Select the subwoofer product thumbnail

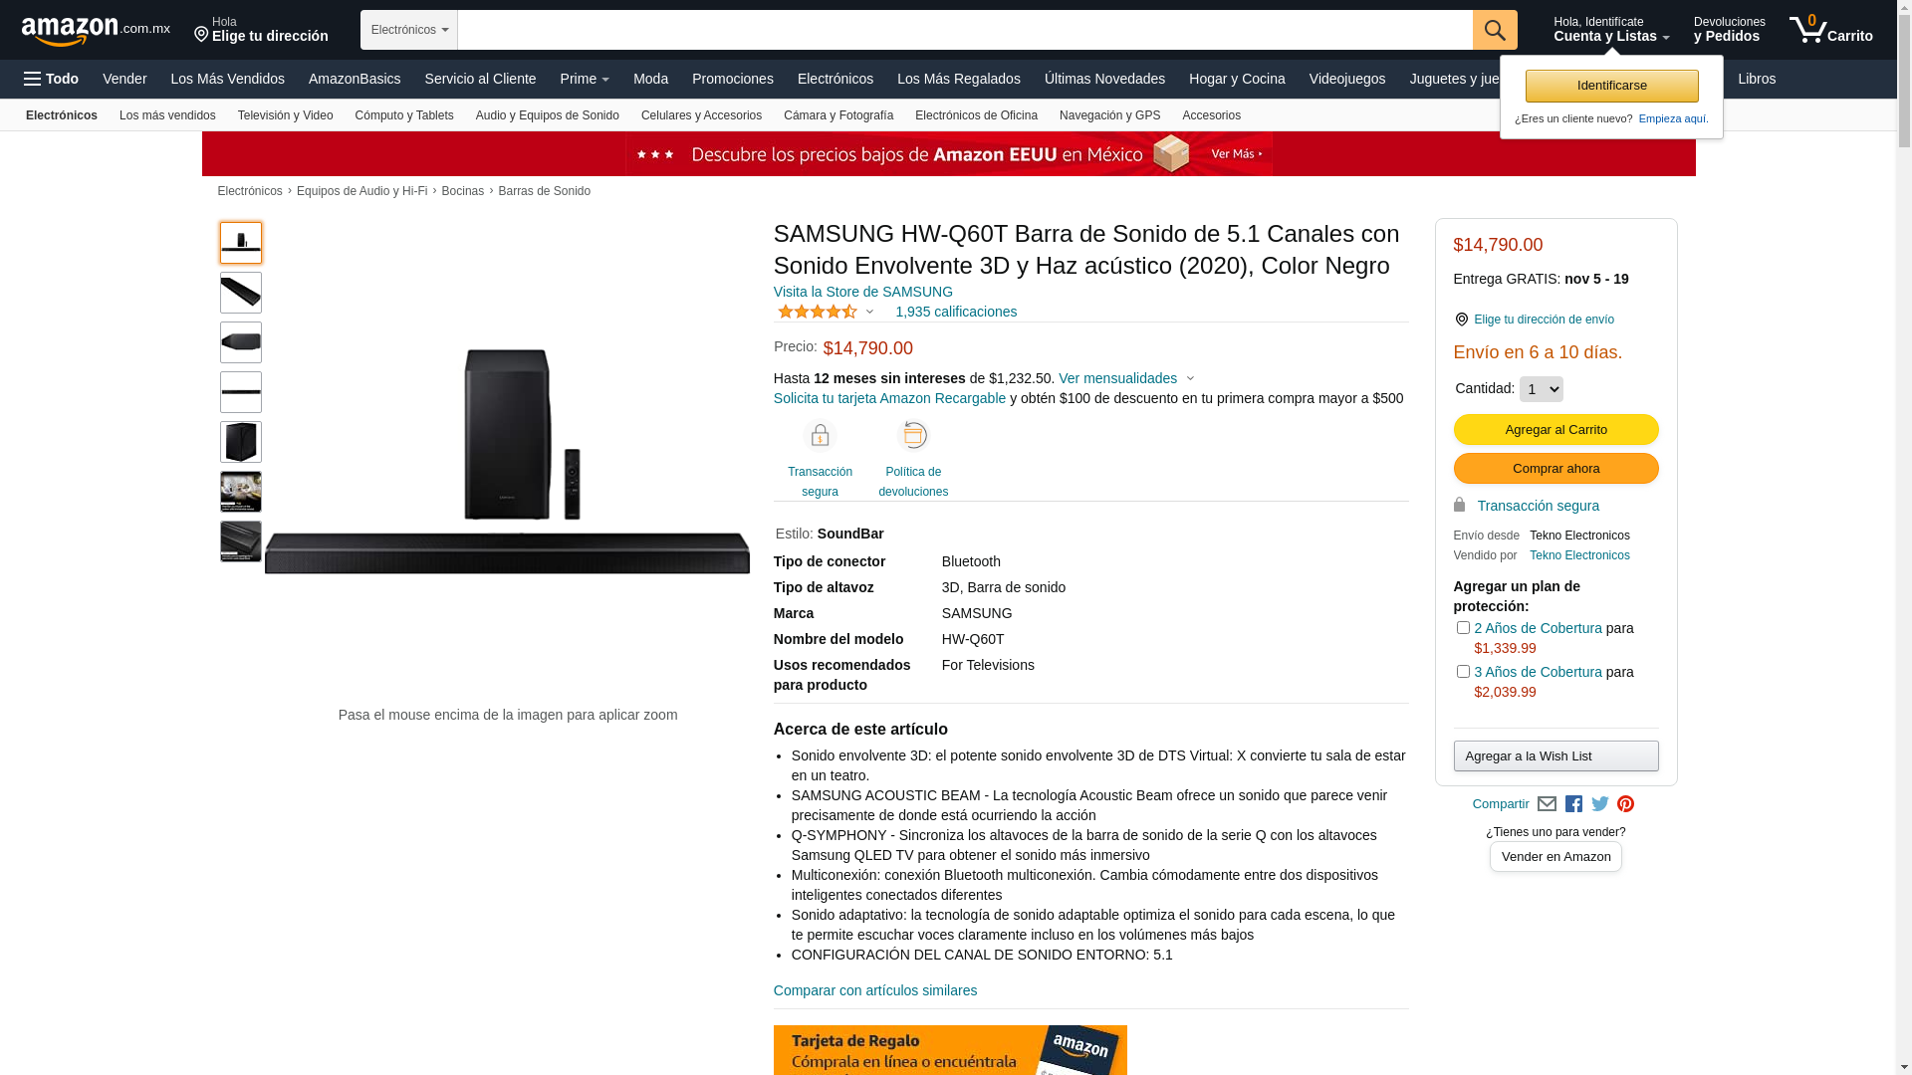[241, 442]
